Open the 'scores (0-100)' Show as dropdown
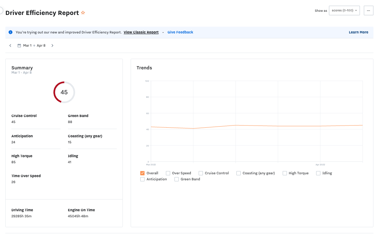This screenshot has height=234, width=377. (x=344, y=11)
